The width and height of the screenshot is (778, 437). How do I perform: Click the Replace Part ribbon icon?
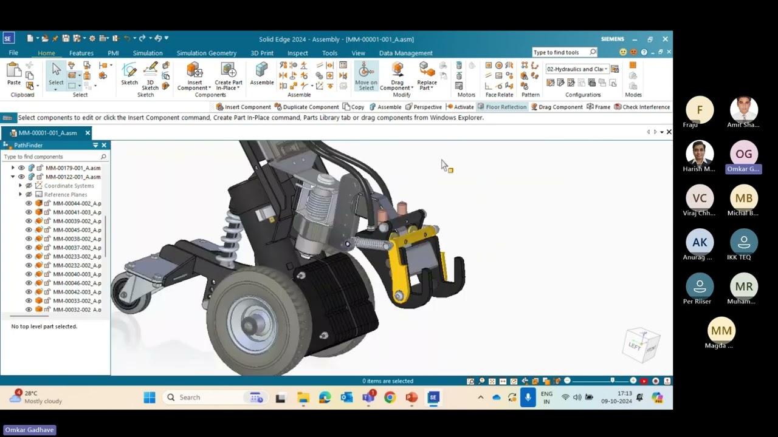427,70
